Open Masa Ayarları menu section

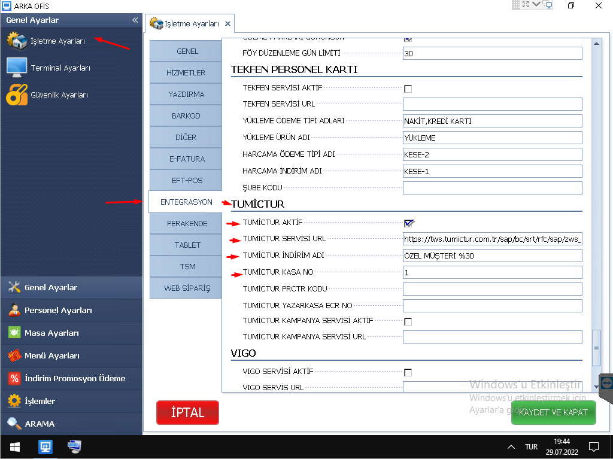(x=72, y=333)
